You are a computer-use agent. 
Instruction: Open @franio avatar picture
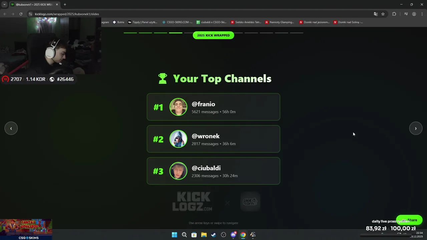point(178,107)
